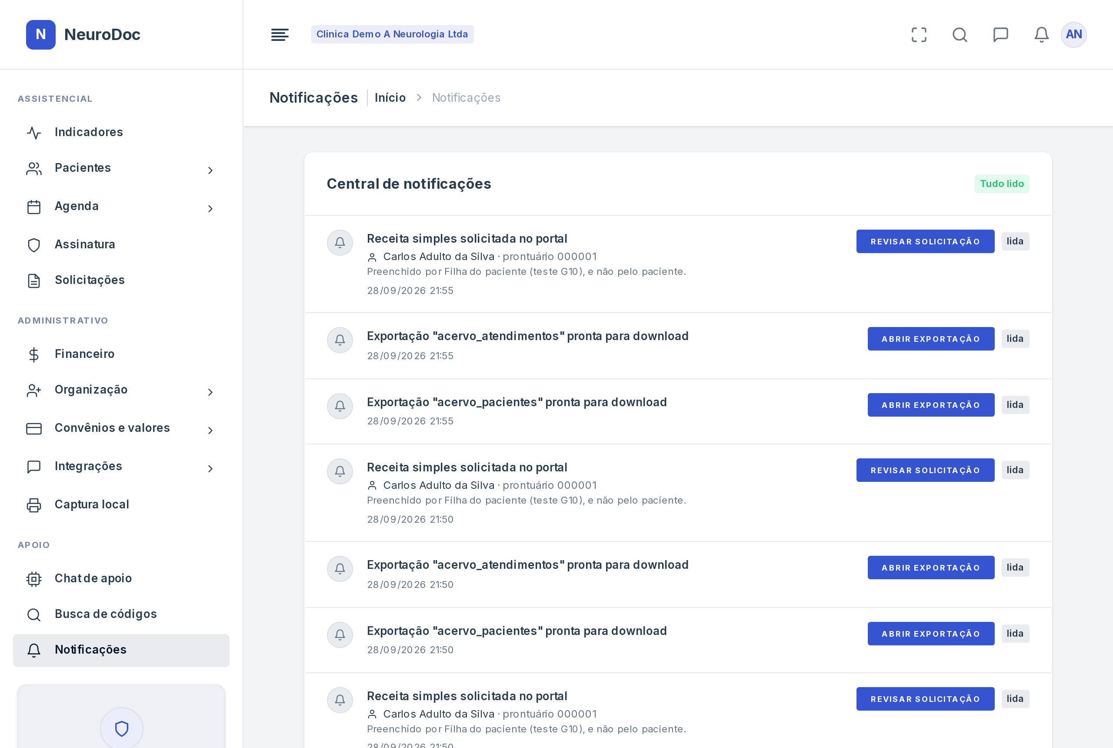Click lida tag on first Receita notification

tap(1015, 241)
